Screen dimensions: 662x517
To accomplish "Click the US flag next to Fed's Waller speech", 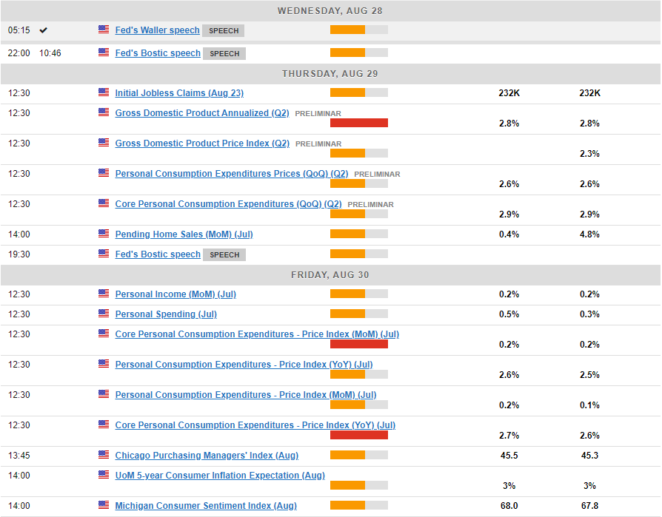I will (x=104, y=30).
